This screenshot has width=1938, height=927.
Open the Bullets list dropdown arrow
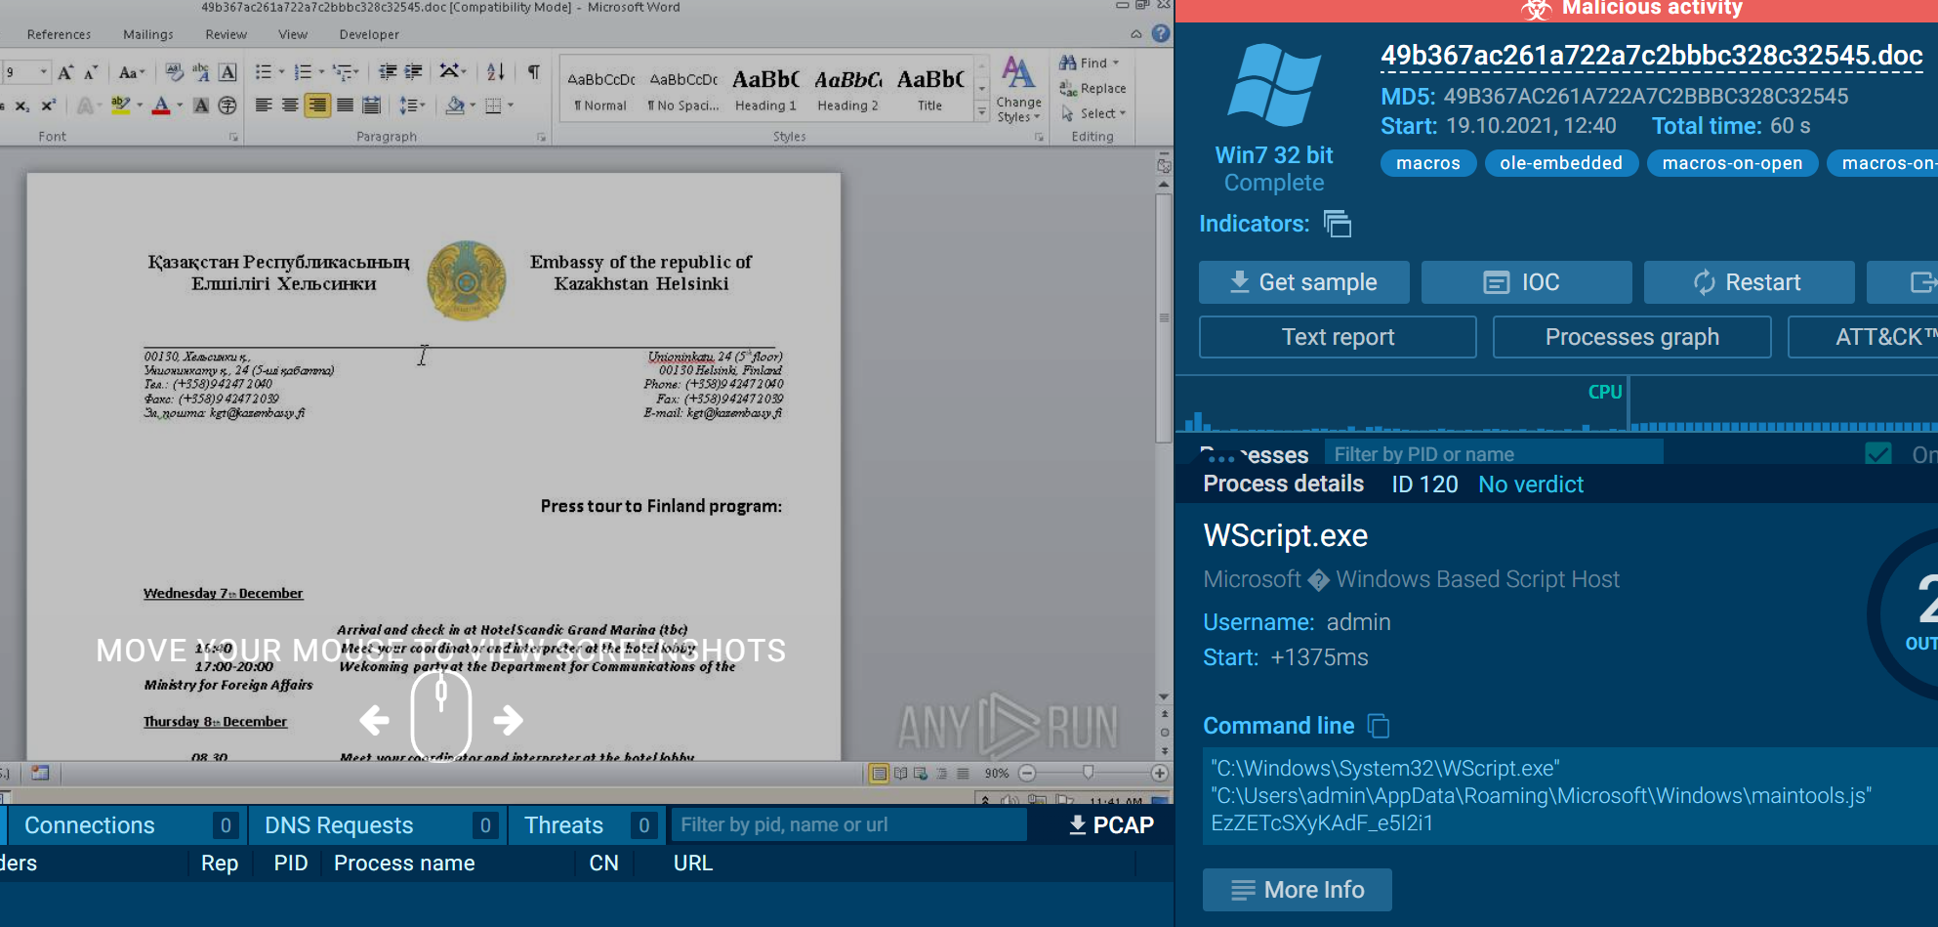pos(282,72)
